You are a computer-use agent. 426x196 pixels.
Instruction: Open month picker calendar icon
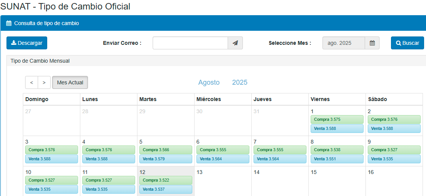point(372,43)
